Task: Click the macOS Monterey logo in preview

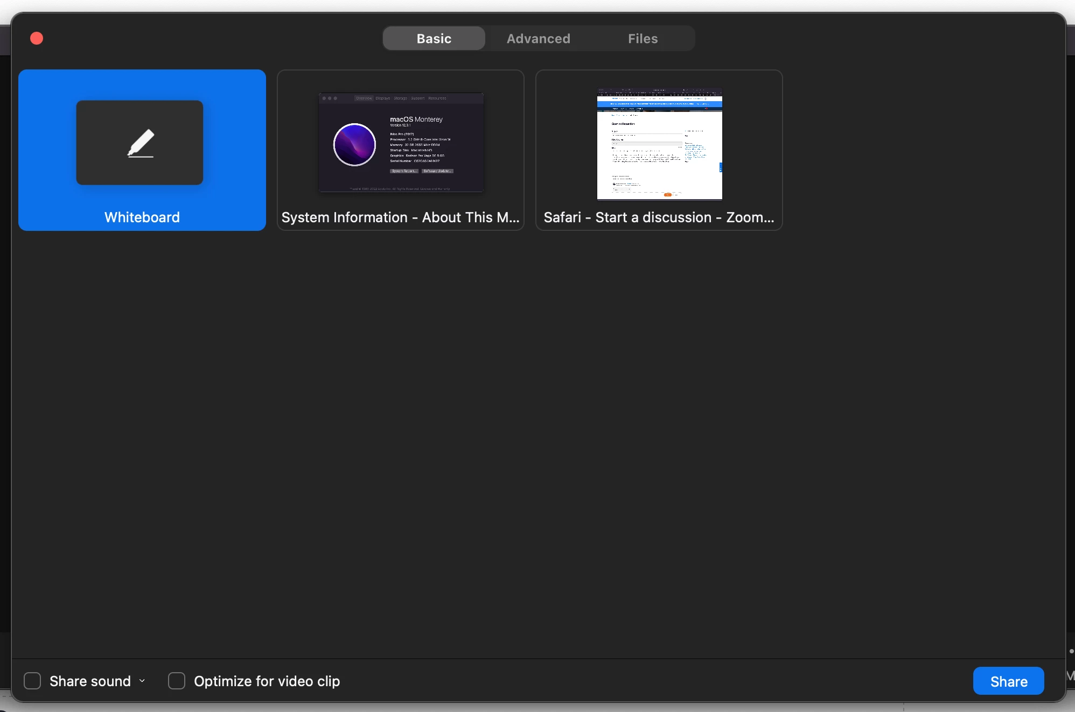Action: pyautogui.click(x=354, y=144)
